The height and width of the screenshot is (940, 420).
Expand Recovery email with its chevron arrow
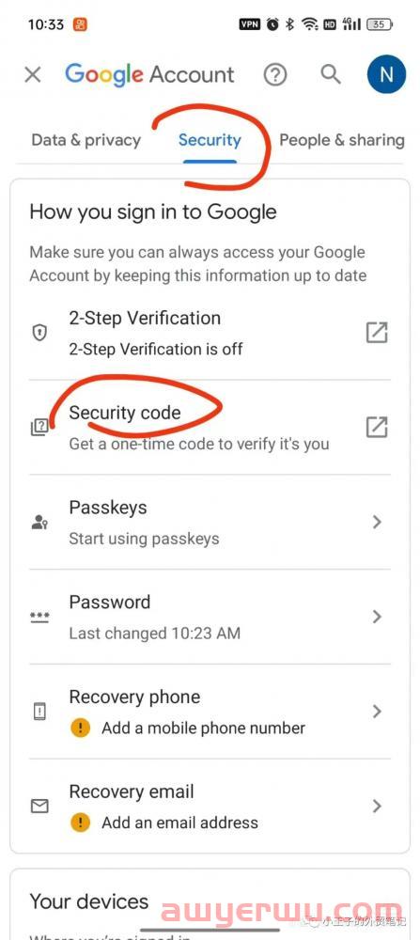(377, 807)
